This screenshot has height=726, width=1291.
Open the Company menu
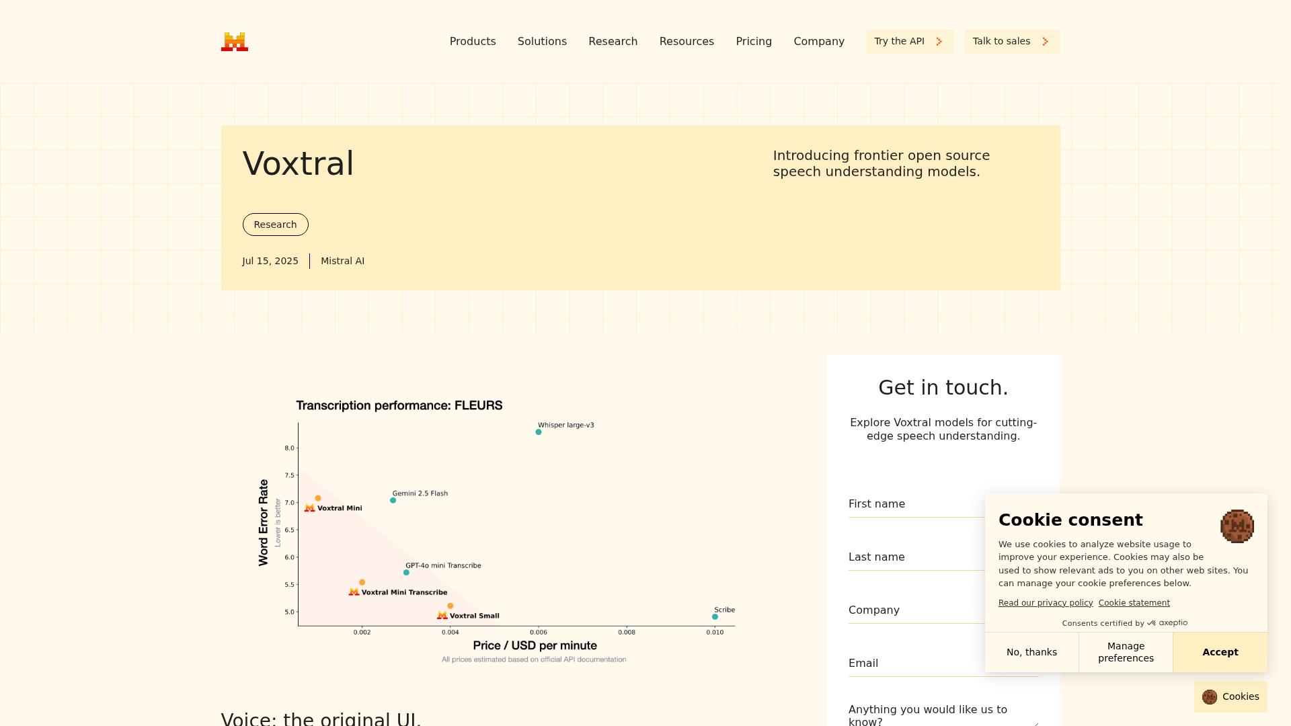coord(819,42)
